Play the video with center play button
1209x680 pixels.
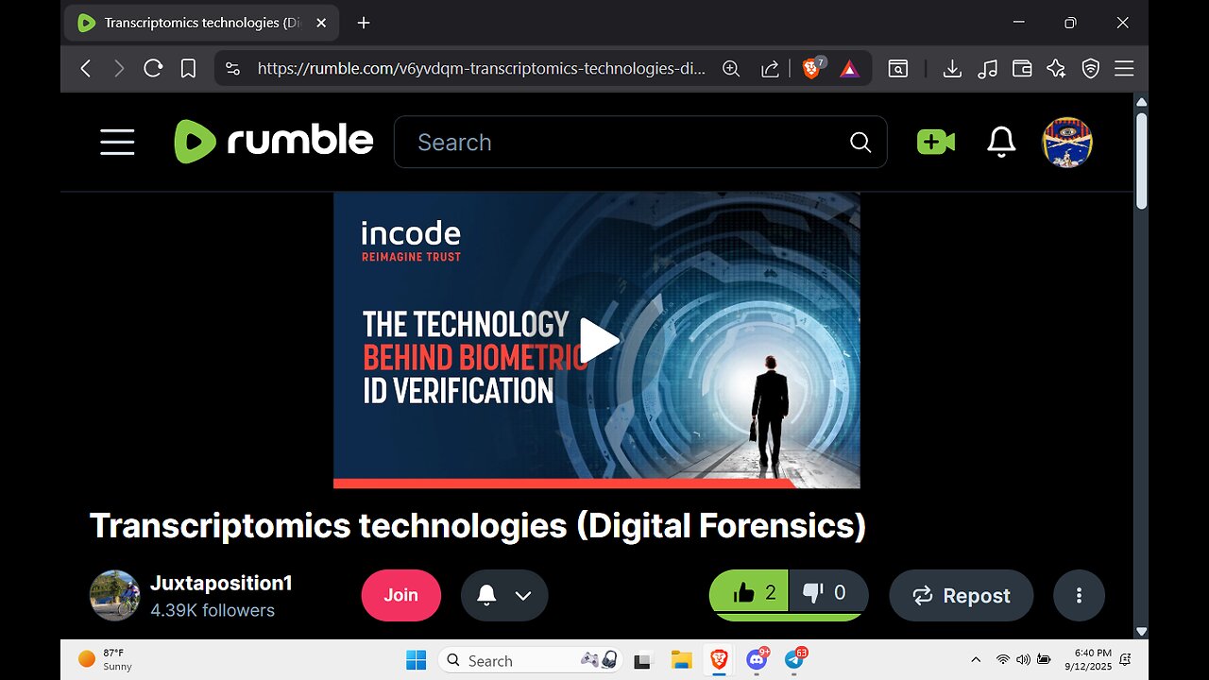(x=598, y=341)
